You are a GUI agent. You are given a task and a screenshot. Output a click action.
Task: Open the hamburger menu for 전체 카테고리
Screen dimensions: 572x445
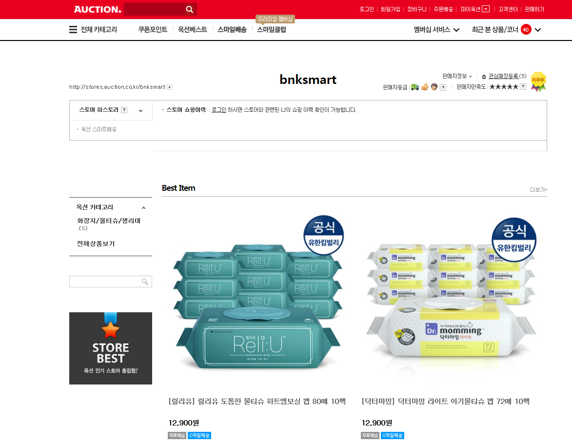click(x=73, y=30)
